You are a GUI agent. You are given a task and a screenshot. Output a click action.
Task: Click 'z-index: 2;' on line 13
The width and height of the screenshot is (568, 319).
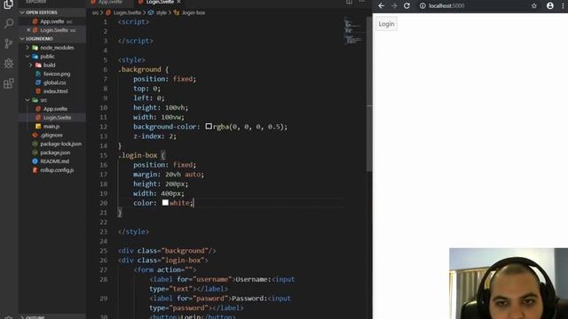click(x=154, y=136)
